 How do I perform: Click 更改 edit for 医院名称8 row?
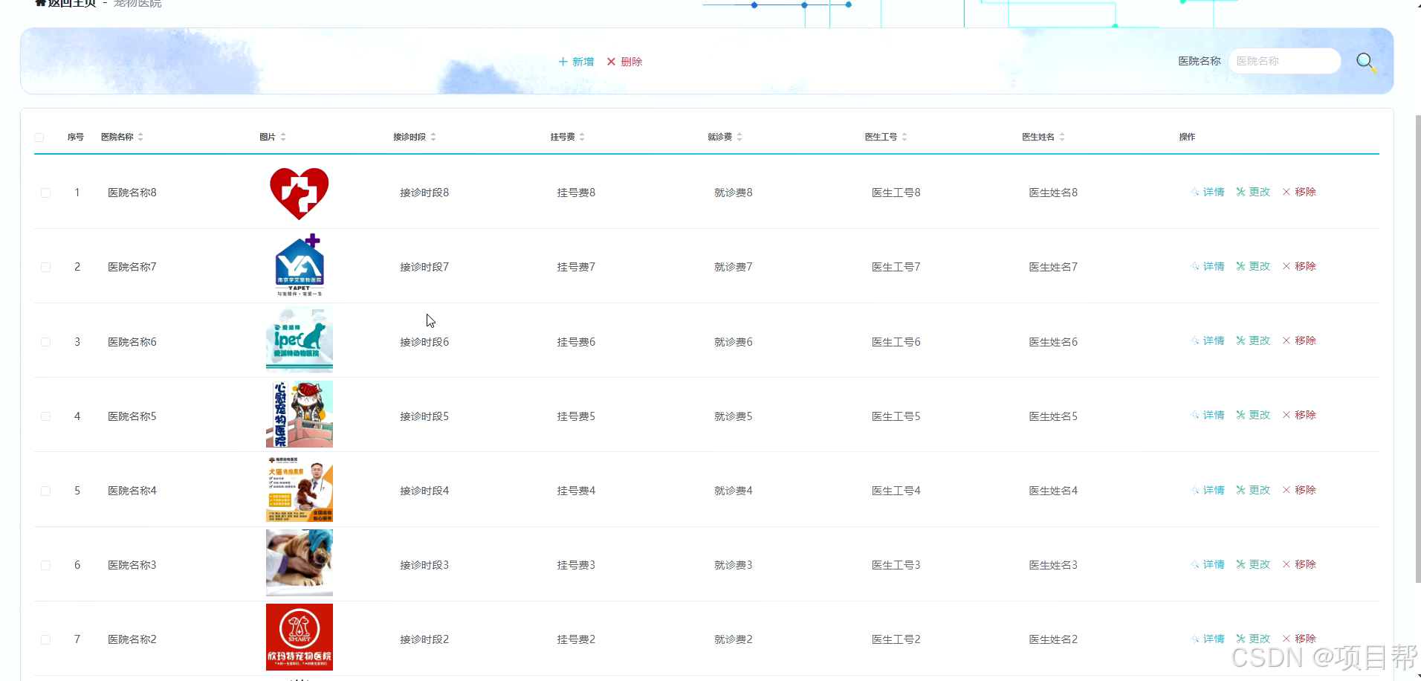pos(1253,192)
